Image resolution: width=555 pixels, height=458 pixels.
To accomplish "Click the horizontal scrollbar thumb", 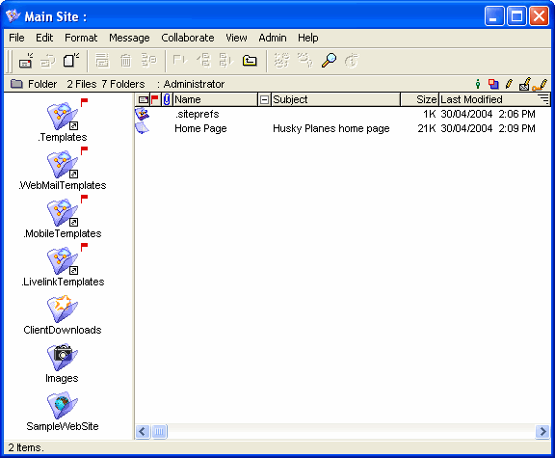I will (159, 431).
